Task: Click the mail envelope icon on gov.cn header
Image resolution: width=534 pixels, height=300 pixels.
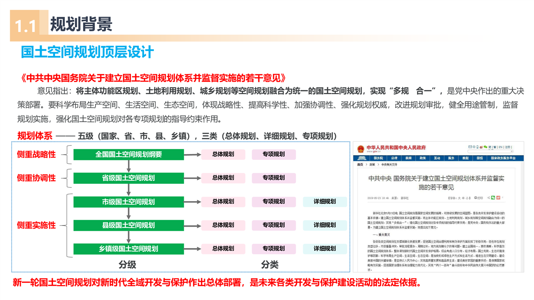Action: (470, 147)
